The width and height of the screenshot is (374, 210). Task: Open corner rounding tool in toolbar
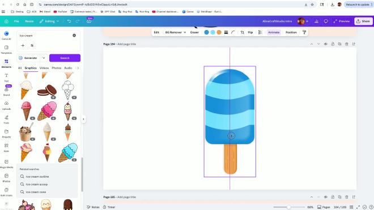[x=233, y=32]
